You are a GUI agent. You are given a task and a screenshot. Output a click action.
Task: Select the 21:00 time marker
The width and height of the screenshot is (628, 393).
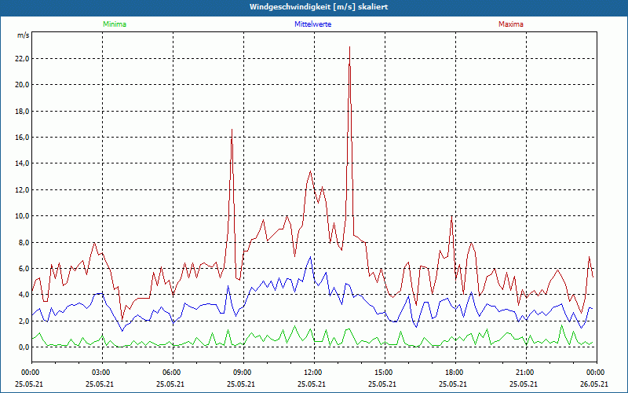coord(525,373)
